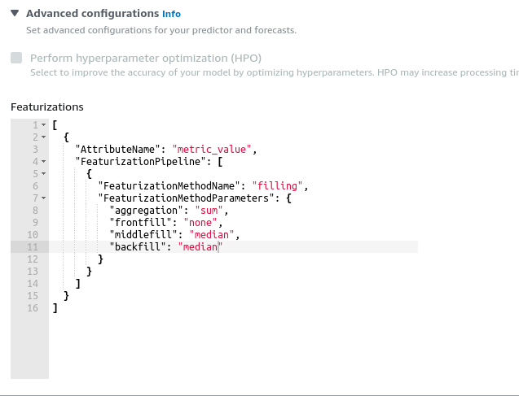Open the Info link beside Advanced configurations
This screenshot has width=519, height=396.
coord(171,15)
